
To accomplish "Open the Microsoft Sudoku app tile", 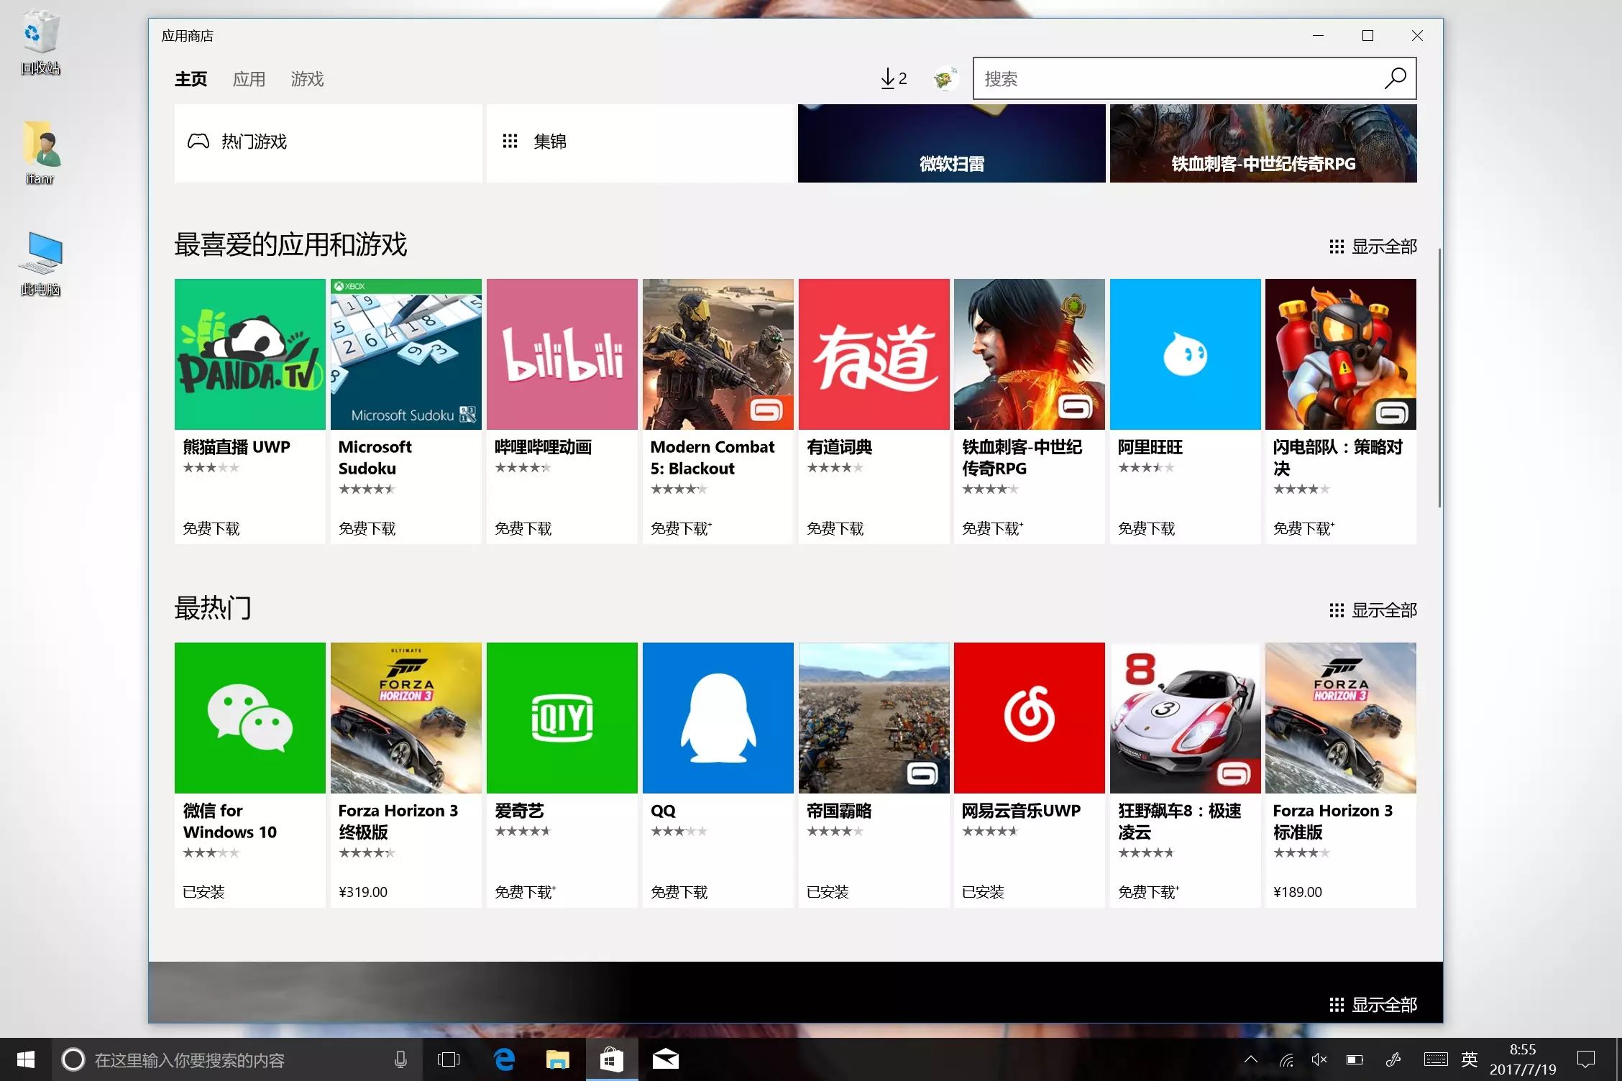I will coord(406,411).
